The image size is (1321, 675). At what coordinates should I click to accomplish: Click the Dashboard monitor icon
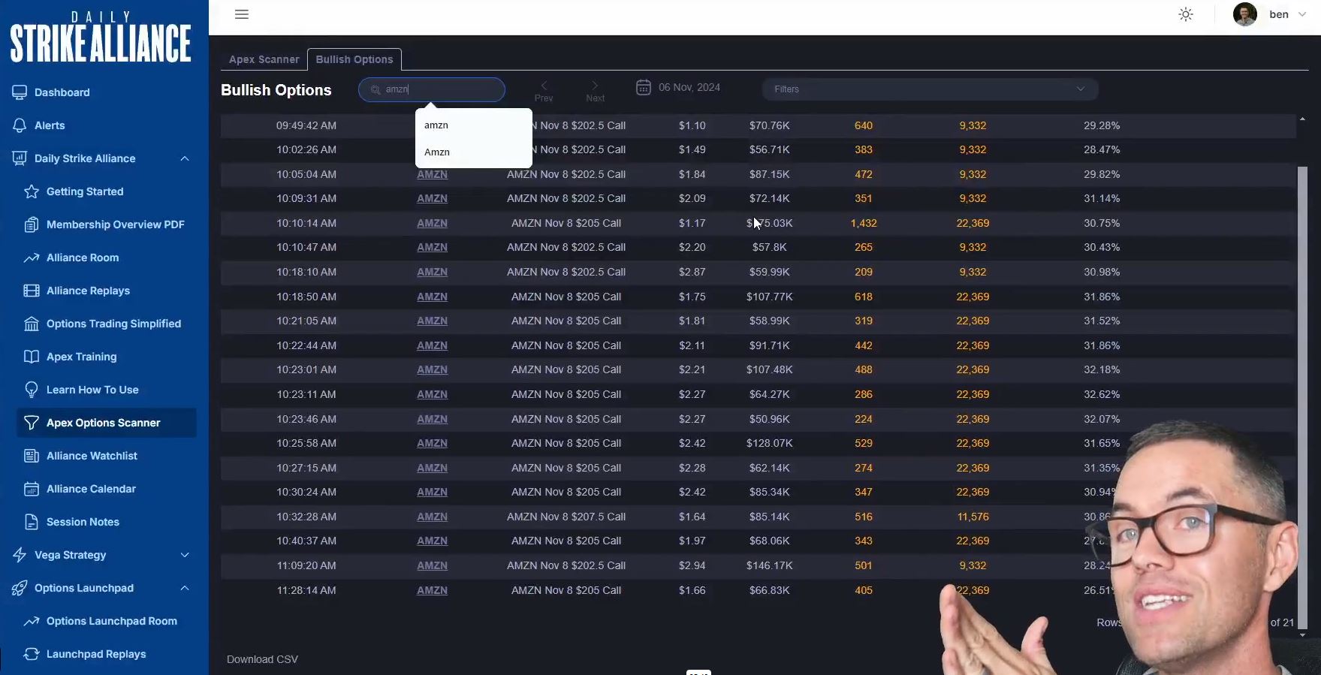pyautogui.click(x=20, y=92)
